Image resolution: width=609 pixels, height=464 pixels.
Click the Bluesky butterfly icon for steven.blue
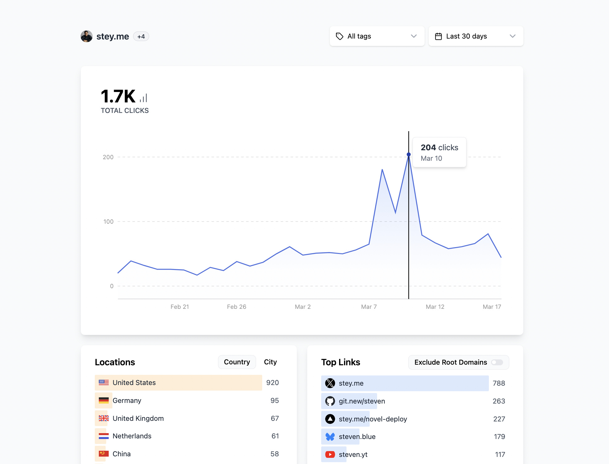[x=330, y=437]
